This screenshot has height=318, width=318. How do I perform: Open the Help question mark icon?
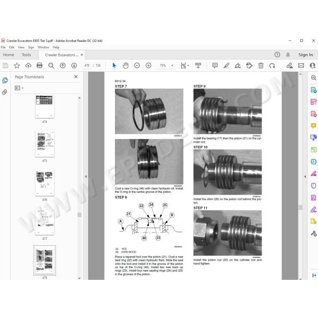(x=277, y=55)
